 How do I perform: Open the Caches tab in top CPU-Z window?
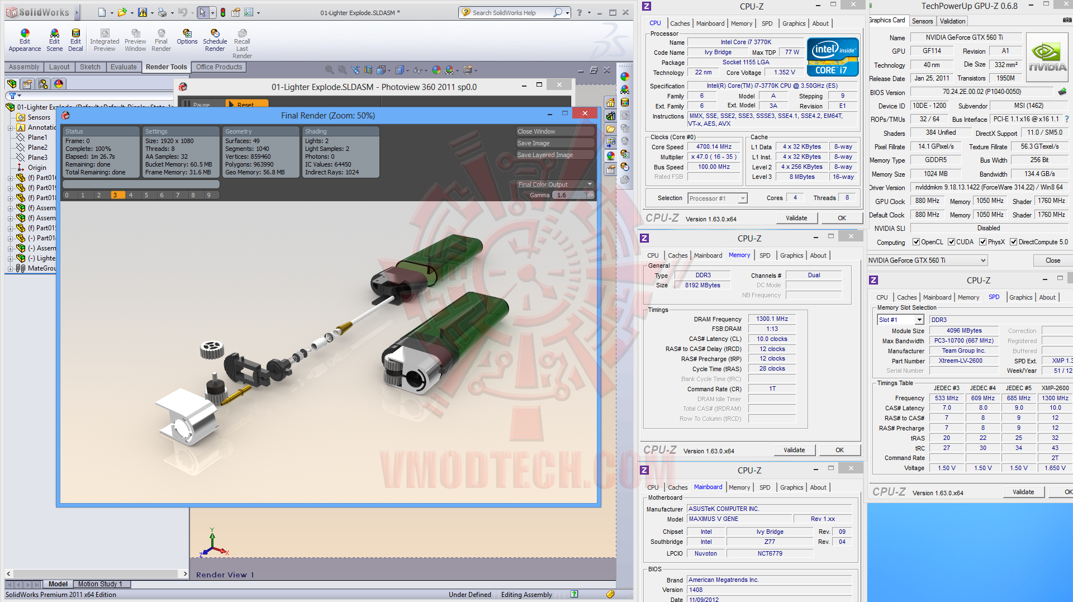(680, 23)
